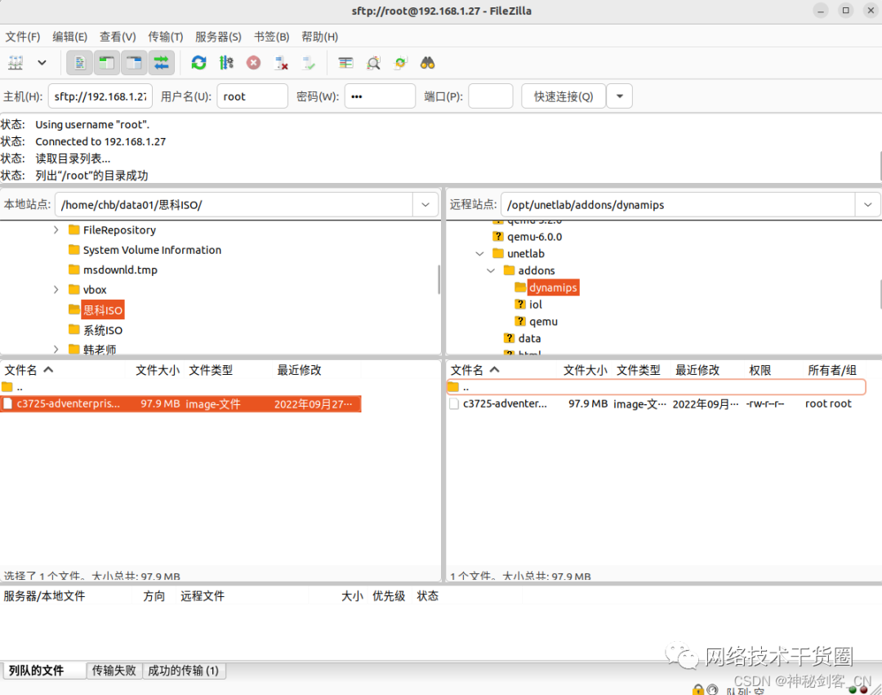The image size is (882, 695).
Task: Select the dynamips folder in remote tree
Action: coord(553,287)
